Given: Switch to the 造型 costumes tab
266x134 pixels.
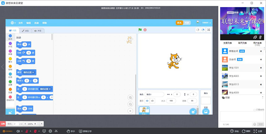Looking at the screenshot, I should 25,31.
